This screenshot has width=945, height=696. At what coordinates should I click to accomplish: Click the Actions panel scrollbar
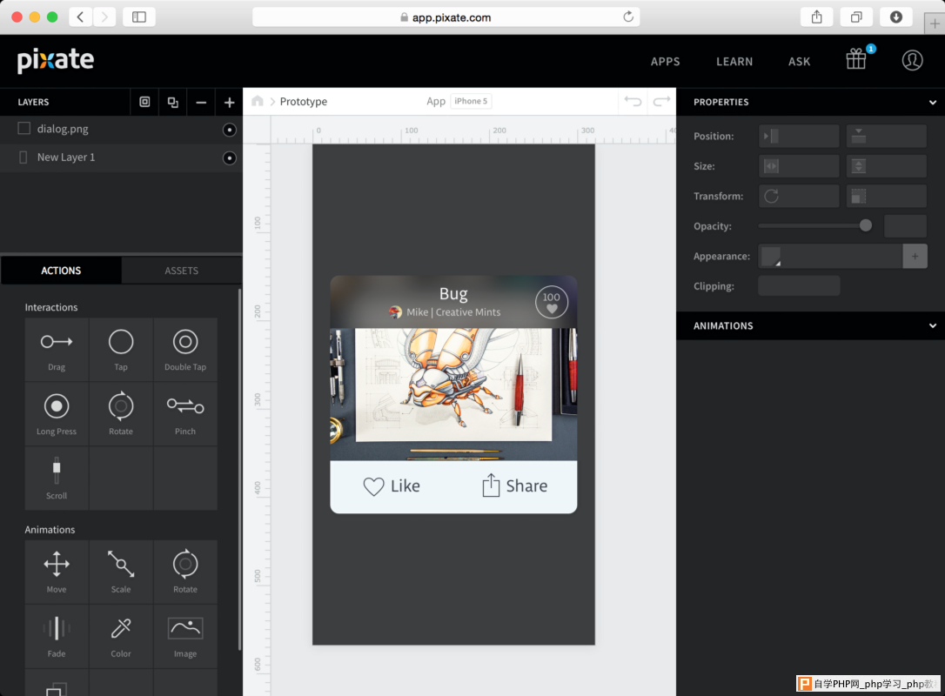coord(240,470)
